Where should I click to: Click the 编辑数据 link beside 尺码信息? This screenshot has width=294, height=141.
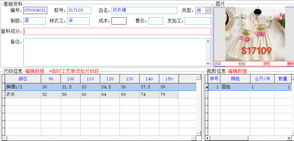pyautogui.click(x=35, y=71)
